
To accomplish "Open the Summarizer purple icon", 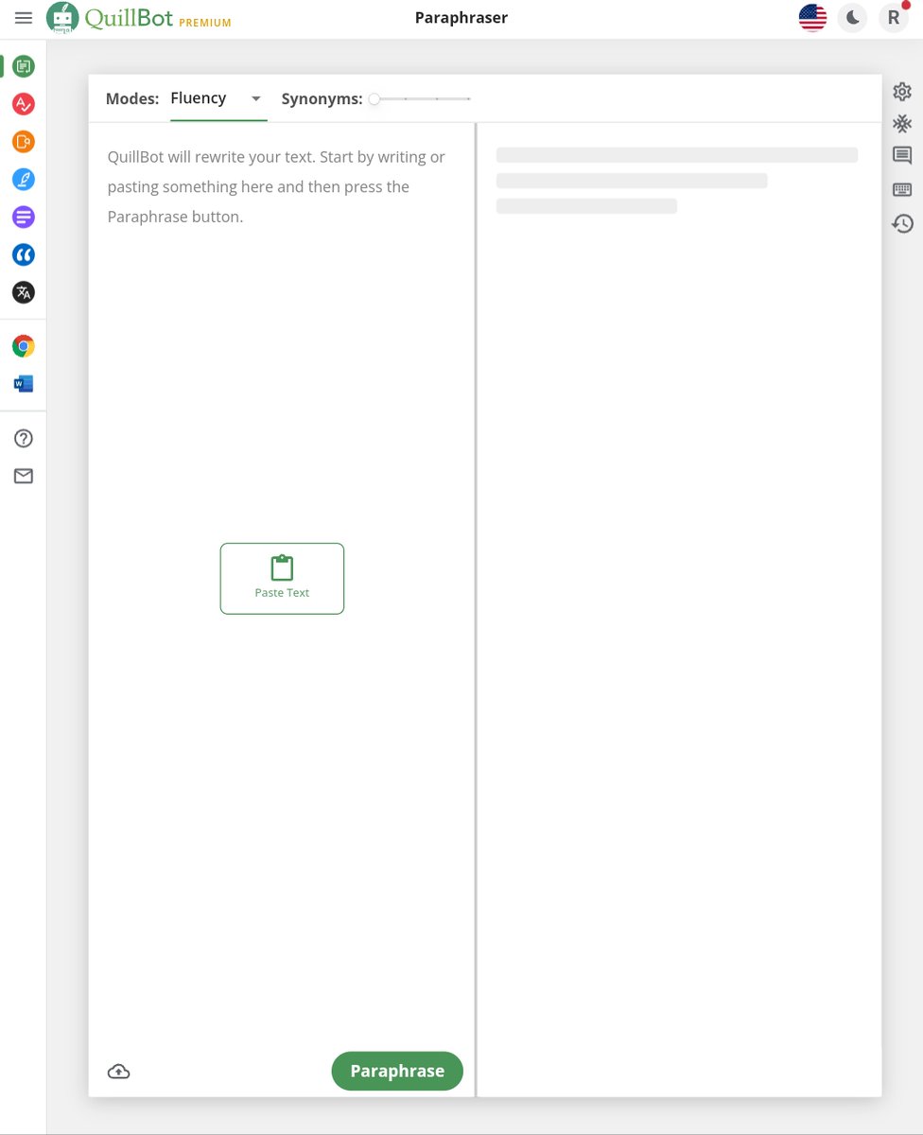I will point(24,217).
